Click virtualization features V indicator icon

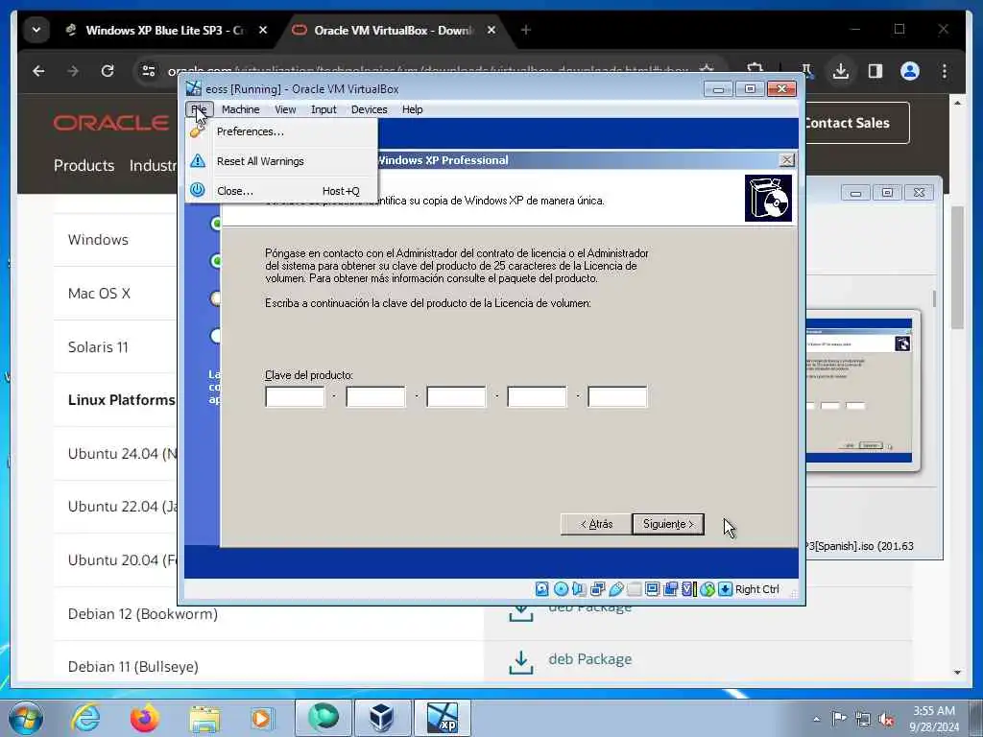[688, 589]
